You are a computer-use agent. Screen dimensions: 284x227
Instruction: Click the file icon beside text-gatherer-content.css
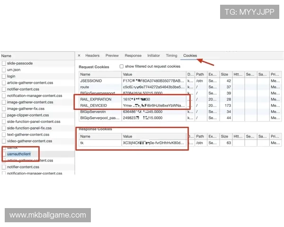coord(4,134)
